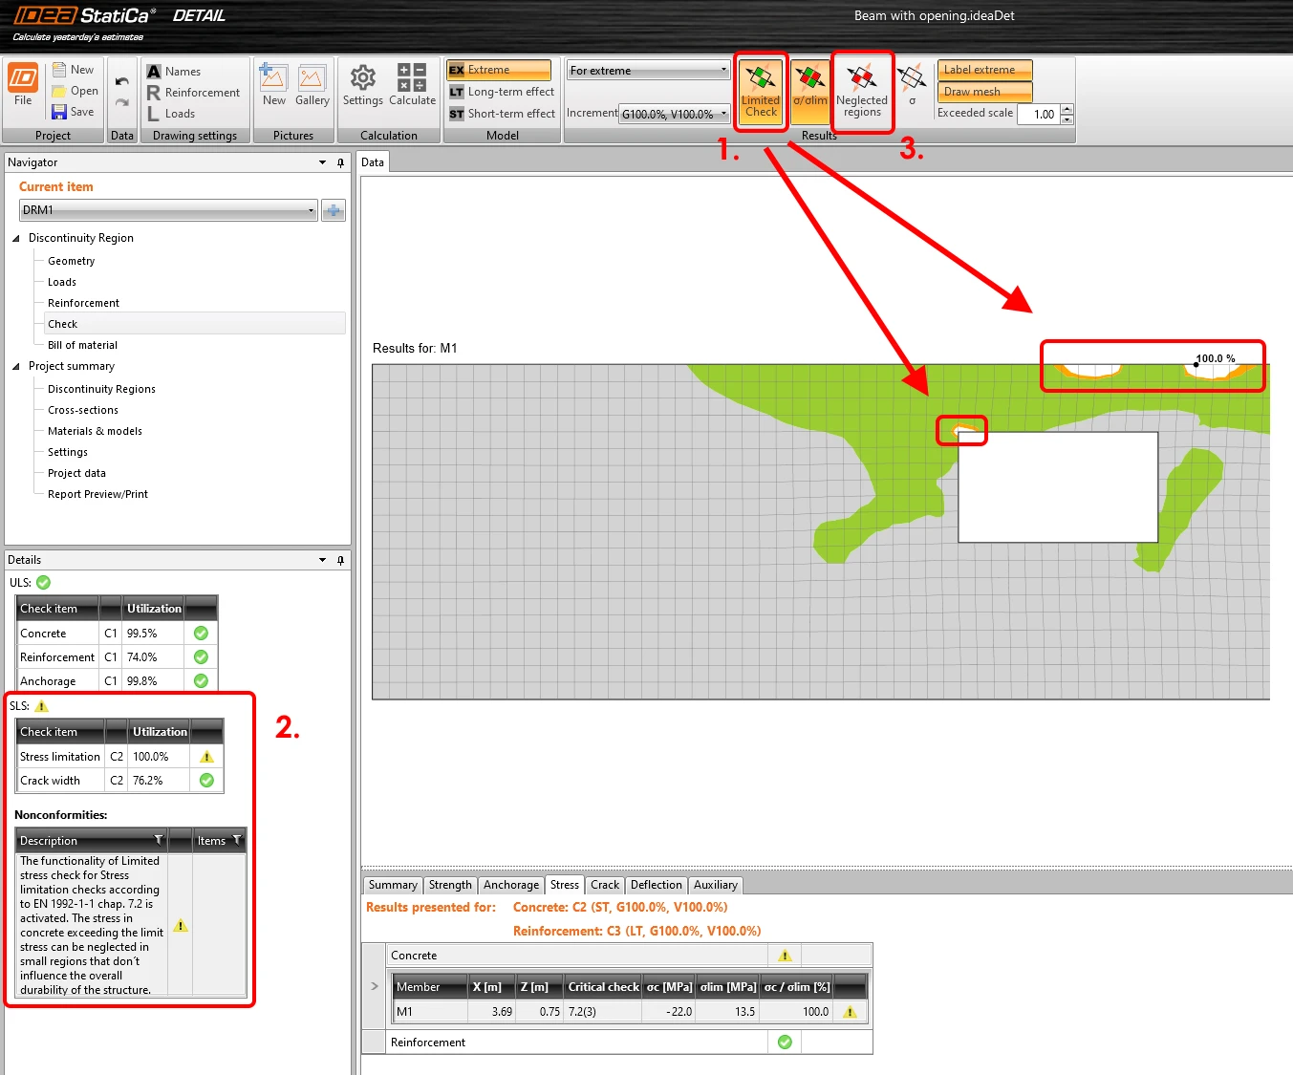Open the Pictures Gallery
This screenshot has width=1293, height=1075.
click(312, 86)
